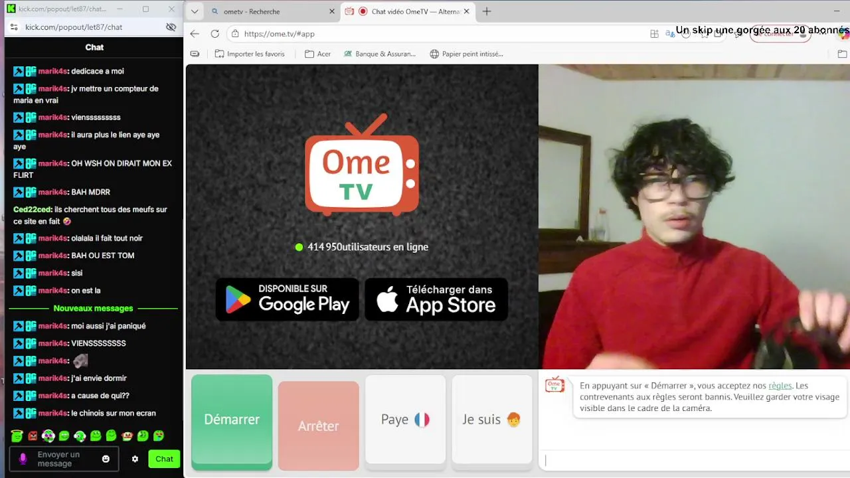
Task: Open the Paye country selector
Action: [405, 420]
